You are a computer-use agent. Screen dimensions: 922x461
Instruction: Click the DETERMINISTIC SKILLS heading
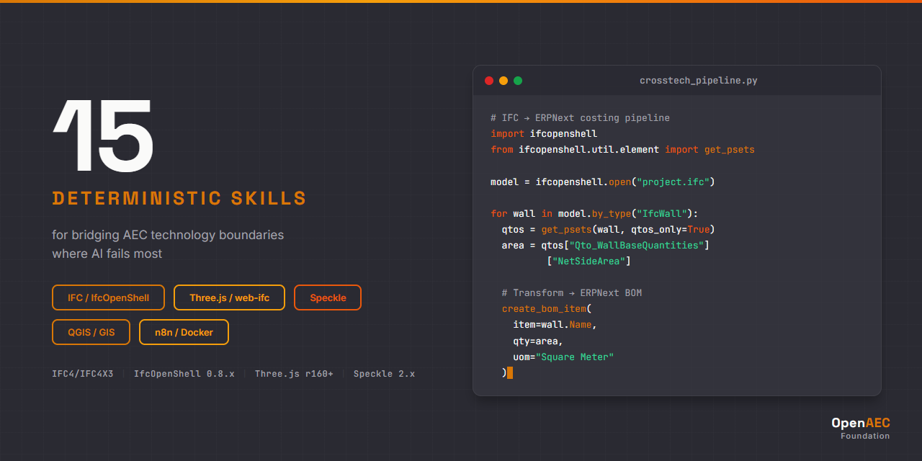[179, 199]
